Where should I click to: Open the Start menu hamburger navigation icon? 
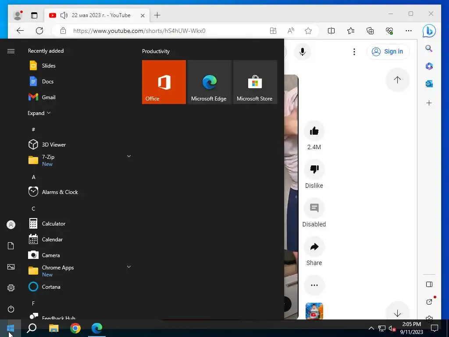tap(11, 51)
